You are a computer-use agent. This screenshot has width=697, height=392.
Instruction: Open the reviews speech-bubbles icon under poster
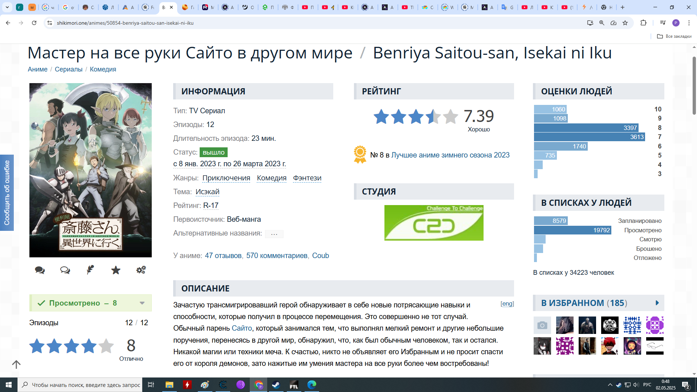pyautogui.click(x=40, y=270)
